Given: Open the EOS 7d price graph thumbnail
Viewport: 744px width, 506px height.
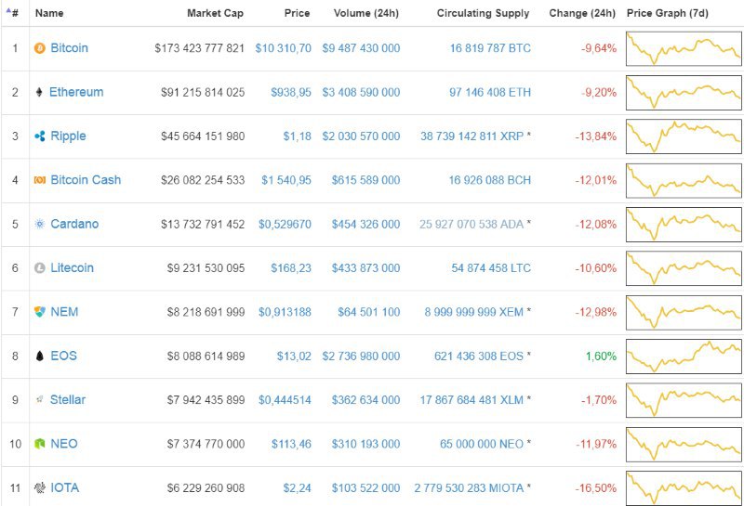Looking at the screenshot, I should click(x=684, y=356).
